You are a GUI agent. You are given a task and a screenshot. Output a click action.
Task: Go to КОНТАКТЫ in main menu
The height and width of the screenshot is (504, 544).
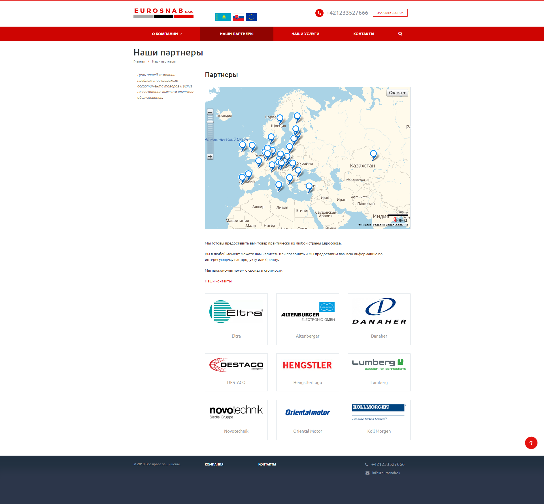coord(364,34)
